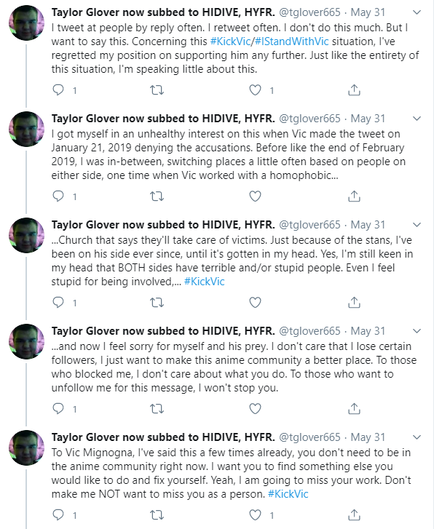Viewport: 434px width, 529px height.
Task: Share the tweet beginning '...Church that says'
Action: [354, 302]
